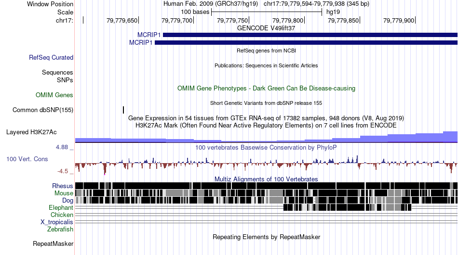Screen dimensions: 458x255
Task: Open the RefSeq Curated track label
Action: pos(51,57)
